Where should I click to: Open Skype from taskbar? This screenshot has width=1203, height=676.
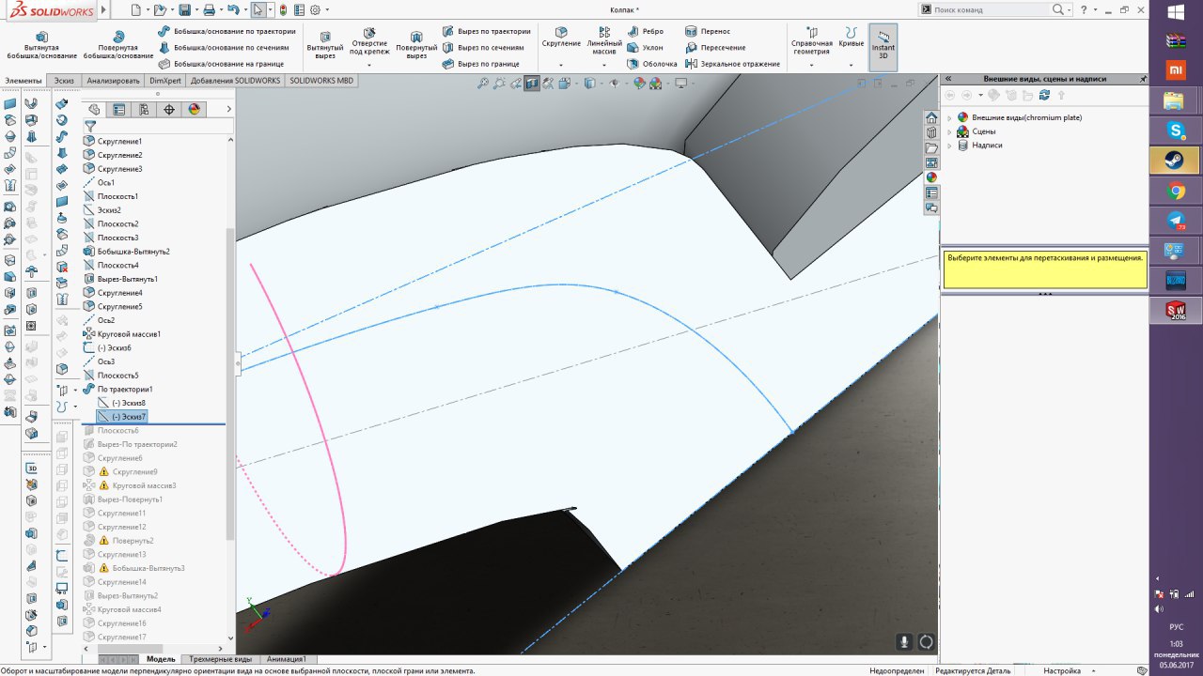pyautogui.click(x=1175, y=130)
